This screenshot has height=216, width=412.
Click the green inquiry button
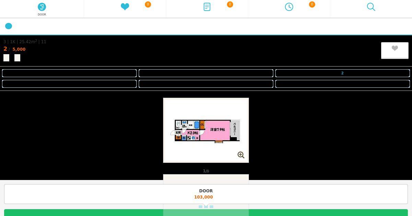coord(206,213)
